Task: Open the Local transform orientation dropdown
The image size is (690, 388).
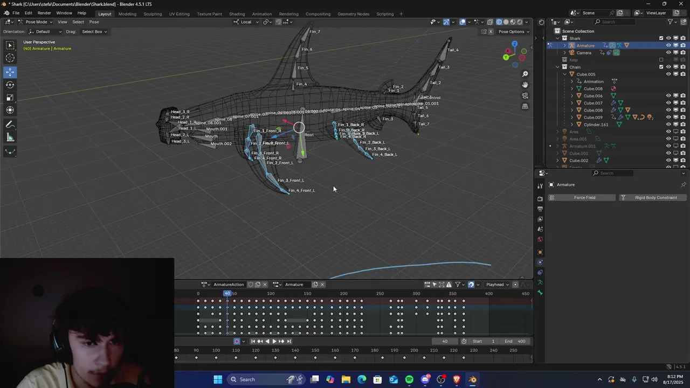Action: 246,22
